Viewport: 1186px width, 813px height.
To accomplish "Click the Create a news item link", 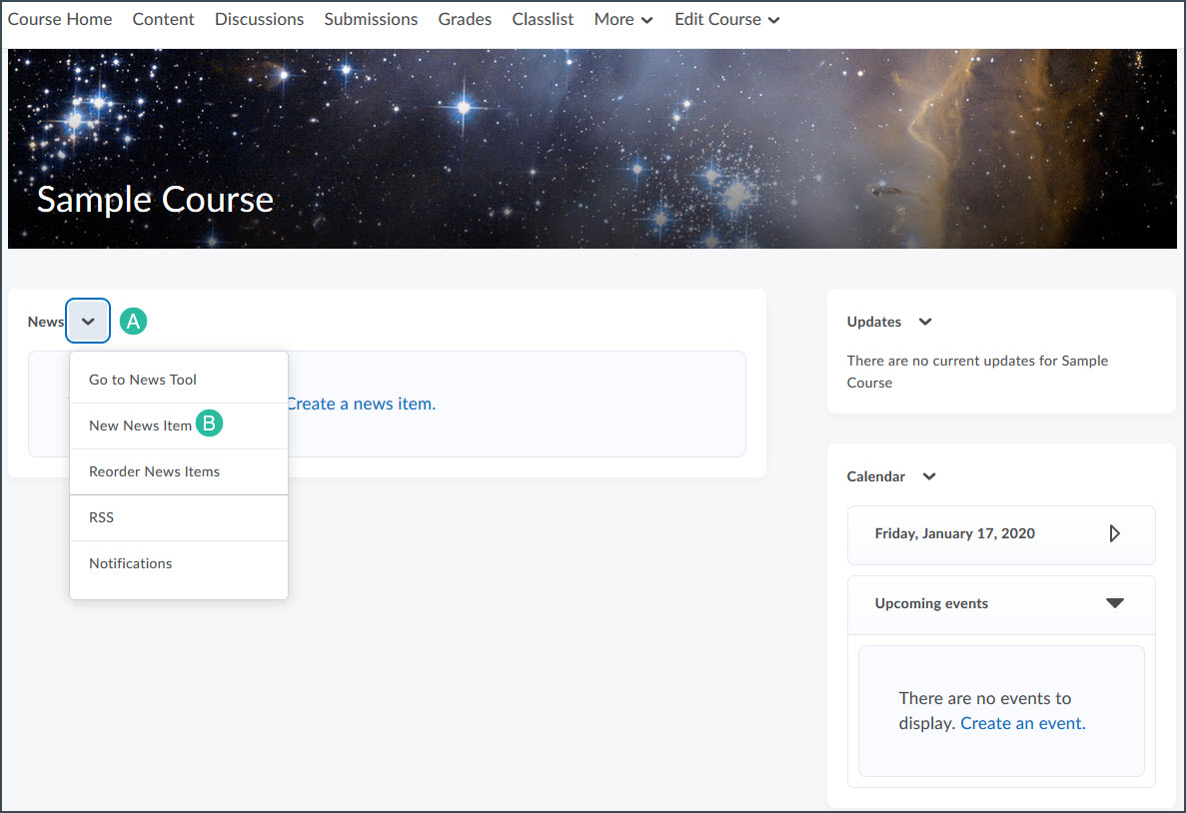I will [361, 404].
